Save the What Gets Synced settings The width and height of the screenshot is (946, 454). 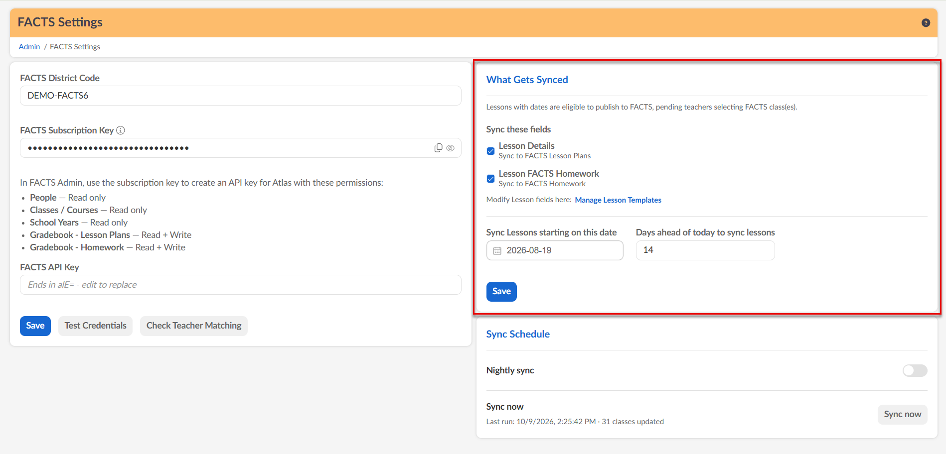coord(501,291)
